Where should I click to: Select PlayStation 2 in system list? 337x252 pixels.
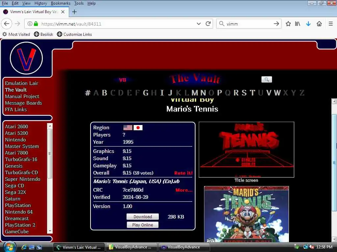coord(20,225)
